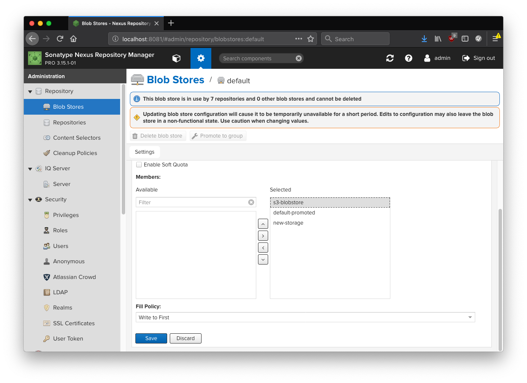Click the Promote to group button

point(218,136)
